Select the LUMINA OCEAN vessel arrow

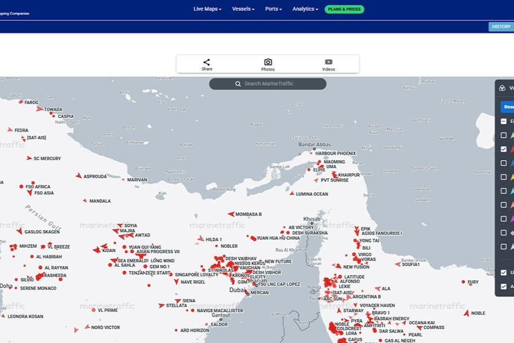tap(292, 194)
